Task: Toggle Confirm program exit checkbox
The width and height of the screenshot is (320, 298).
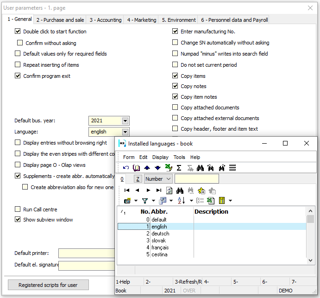Action: 18,76
